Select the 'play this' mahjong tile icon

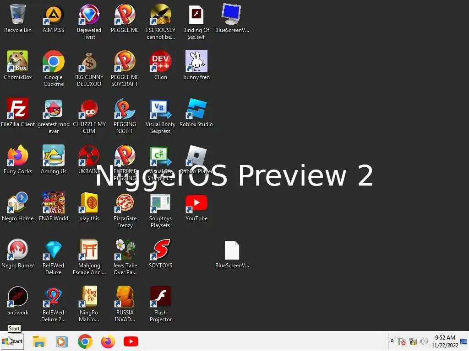pyautogui.click(x=89, y=207)
